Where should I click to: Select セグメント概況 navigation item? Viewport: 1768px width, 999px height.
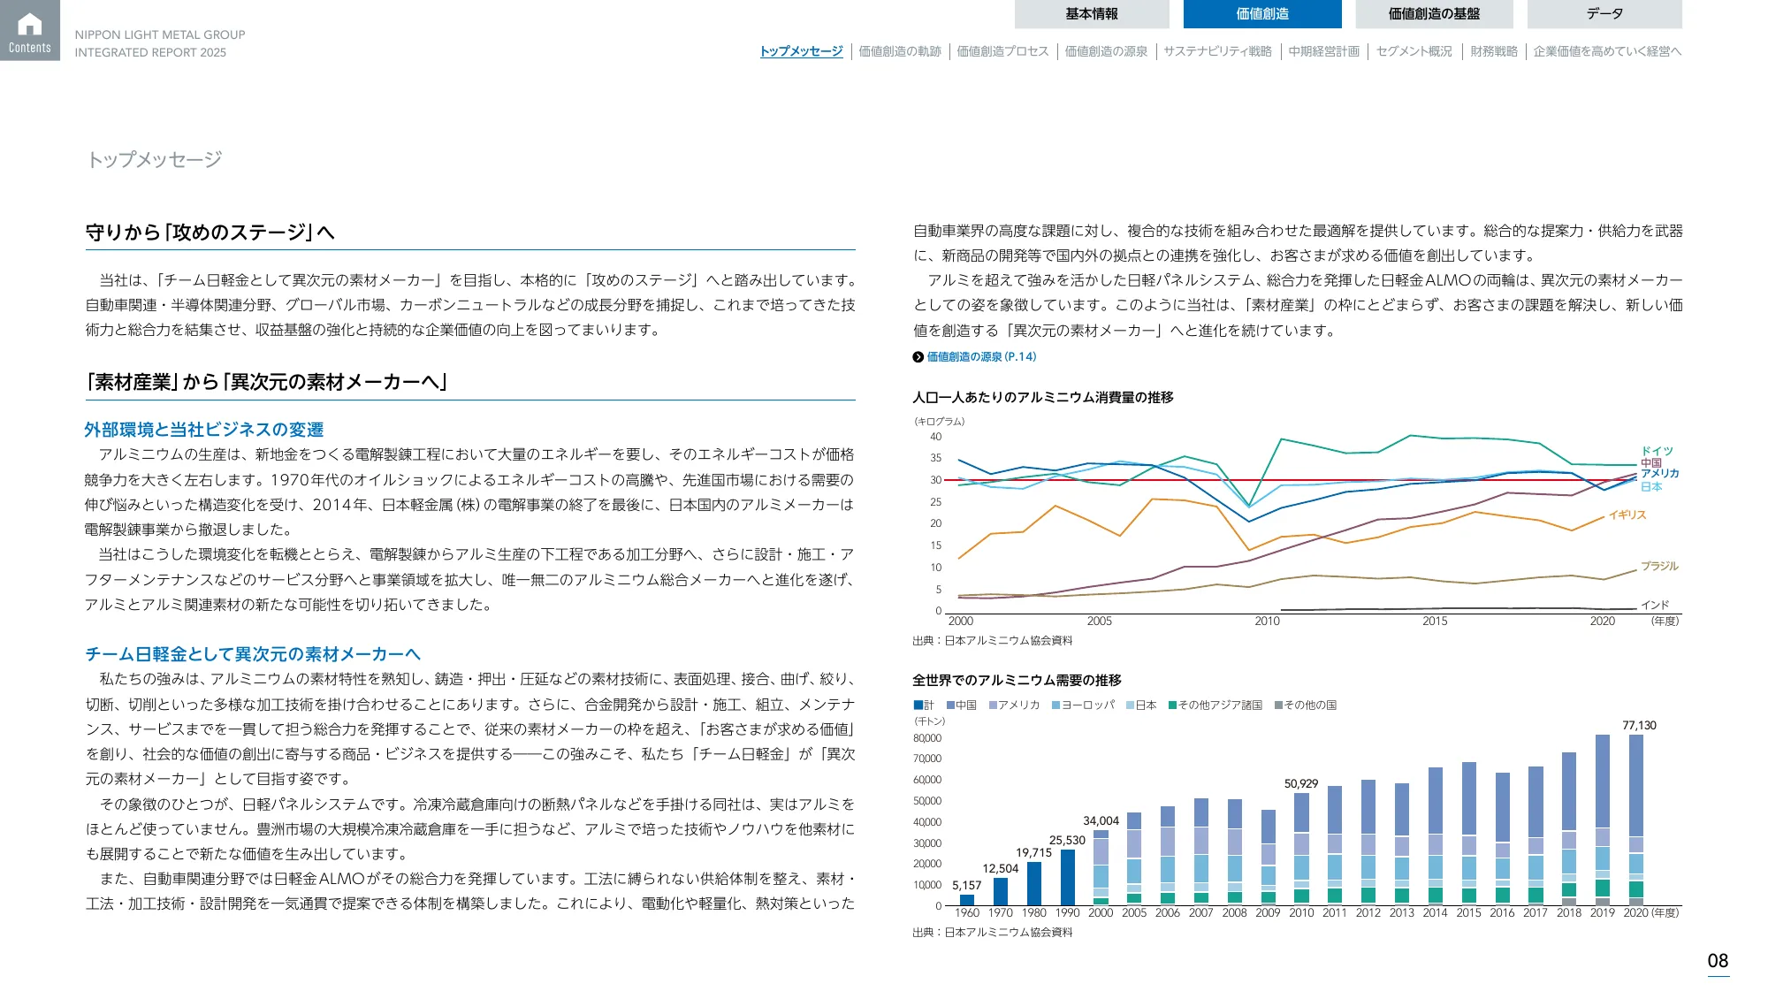pos(1414,51)
